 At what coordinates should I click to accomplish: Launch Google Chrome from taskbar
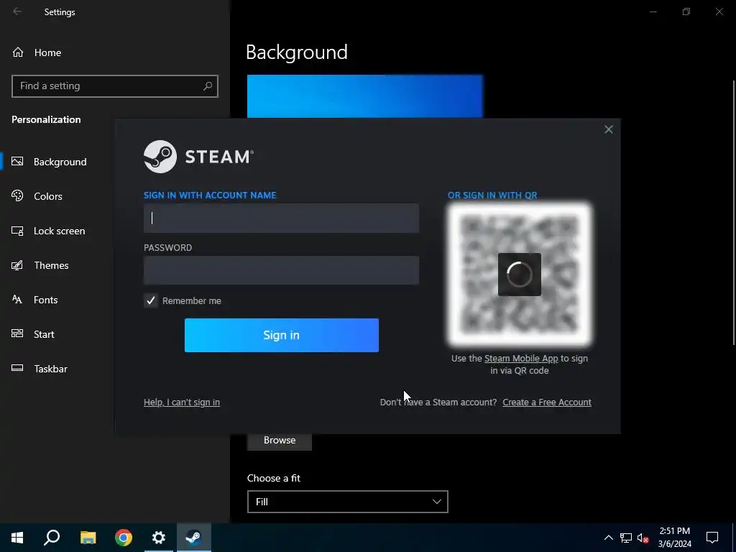click(x=124, y=538)
